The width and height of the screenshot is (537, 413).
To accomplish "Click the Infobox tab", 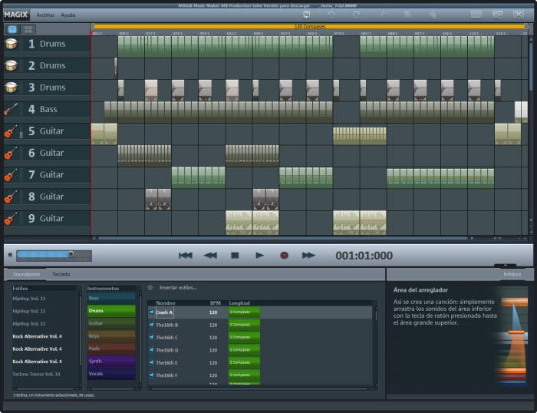I will (512, 274).
